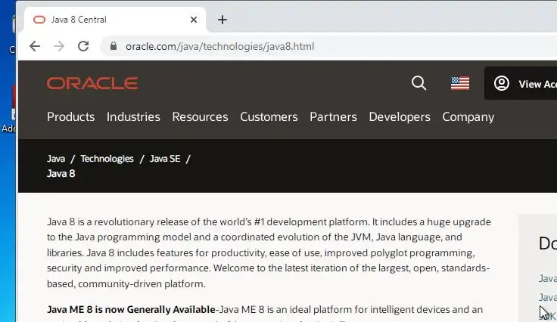Open the Resources menu
The width and height of the screenshot is (557, 322).
[x=200, y=117]
